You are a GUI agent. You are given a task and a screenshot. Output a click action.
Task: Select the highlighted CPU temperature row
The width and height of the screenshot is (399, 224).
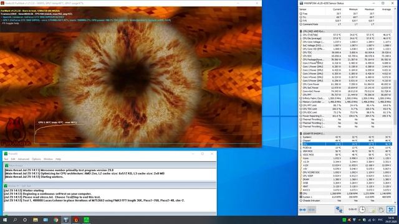pyautogui.click(x=346, y=144)
